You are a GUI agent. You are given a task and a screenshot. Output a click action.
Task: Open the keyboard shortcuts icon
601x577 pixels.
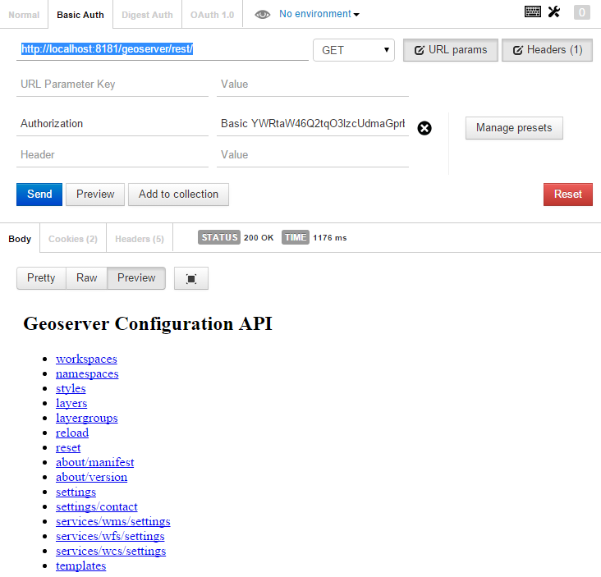pyautogui.click(x=532, y=11)
